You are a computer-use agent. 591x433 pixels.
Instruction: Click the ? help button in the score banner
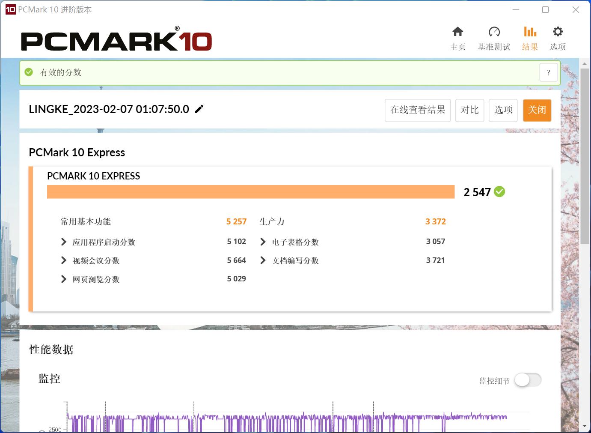(548, 72)
